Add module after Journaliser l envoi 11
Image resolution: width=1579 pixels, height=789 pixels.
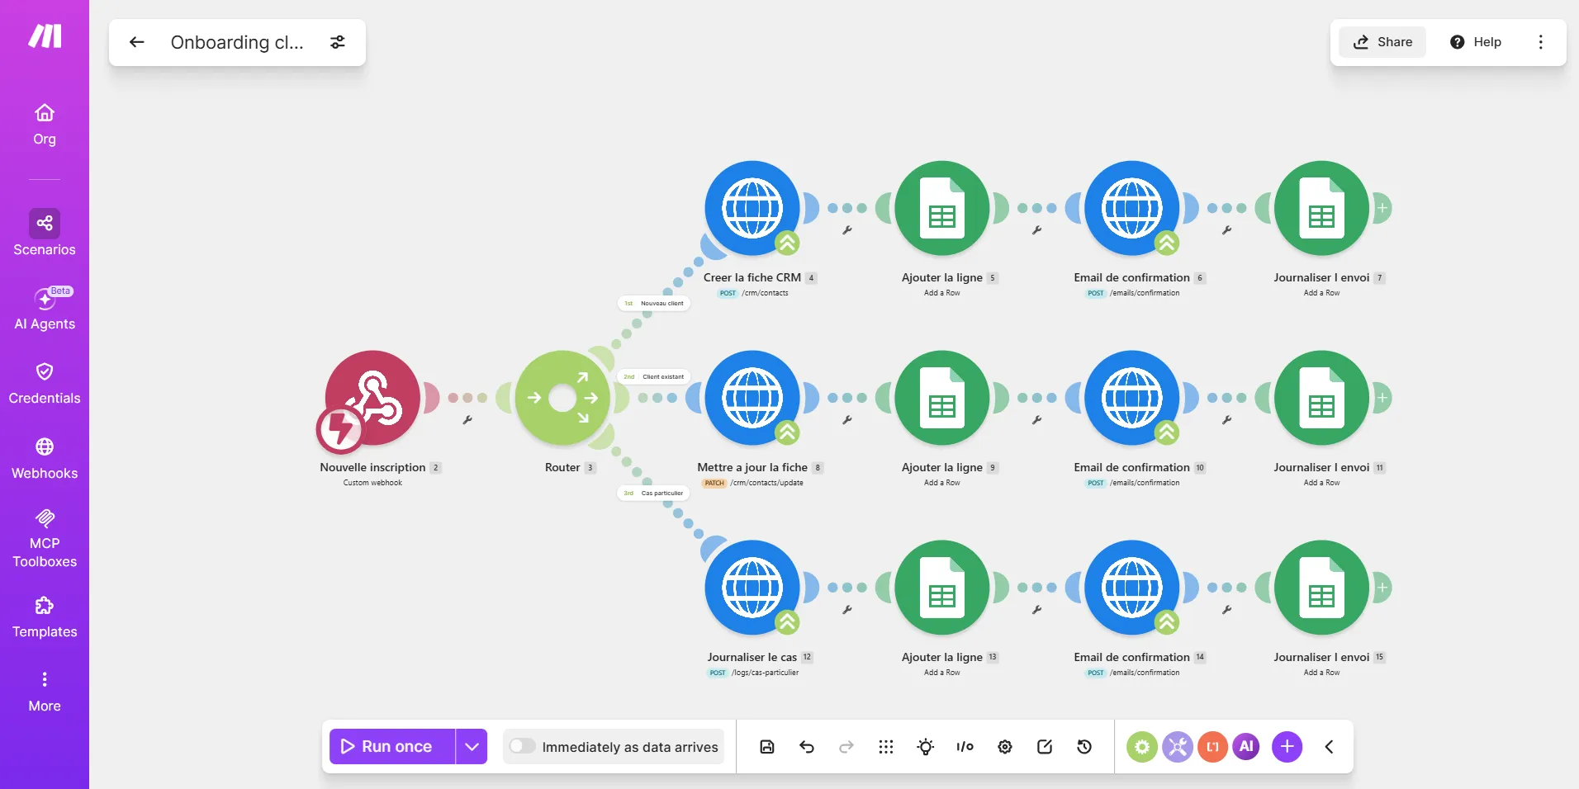tap(1382, 398)
